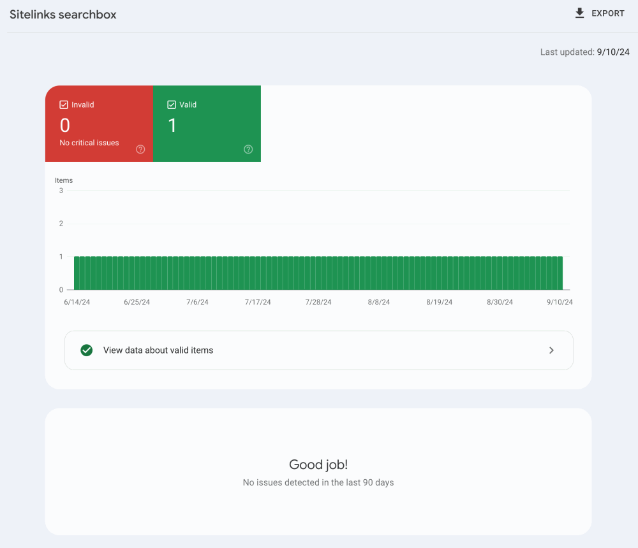Click the Sitelinks searchbox heading
This screenshot has height=548, width=638.
coord(63,15)
